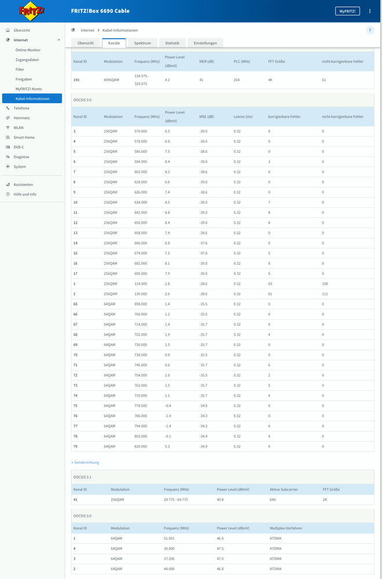
Task: Click frequency cell 810.000
Action: [x=141, y=446]
